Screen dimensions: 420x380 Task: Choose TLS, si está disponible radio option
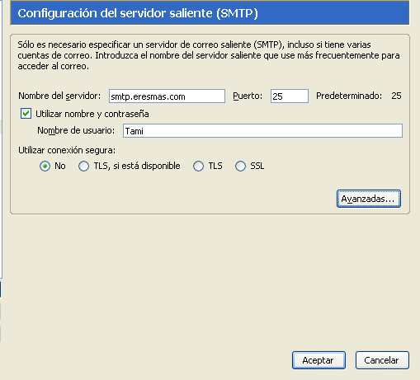tap(83, 166)
